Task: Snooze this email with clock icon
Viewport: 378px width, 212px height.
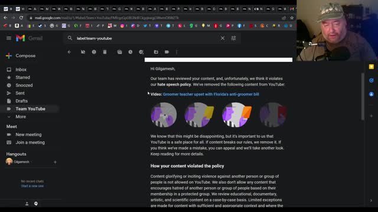Action: [130, 52]
